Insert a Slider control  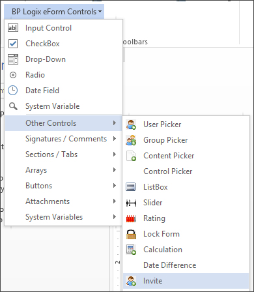[186, 203]
